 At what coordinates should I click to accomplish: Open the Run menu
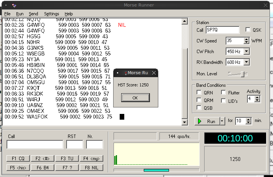pos(19,14)
